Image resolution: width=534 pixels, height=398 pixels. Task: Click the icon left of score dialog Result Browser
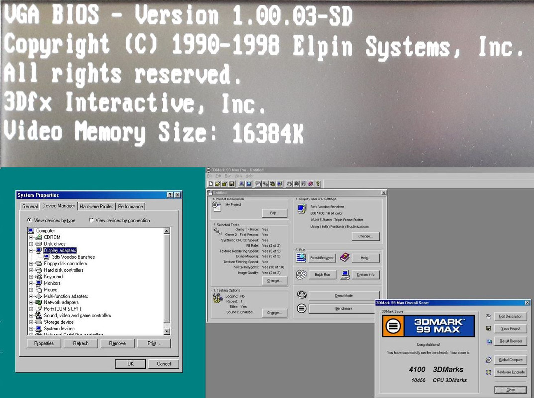pyautogui.click(x=489, y=341)
